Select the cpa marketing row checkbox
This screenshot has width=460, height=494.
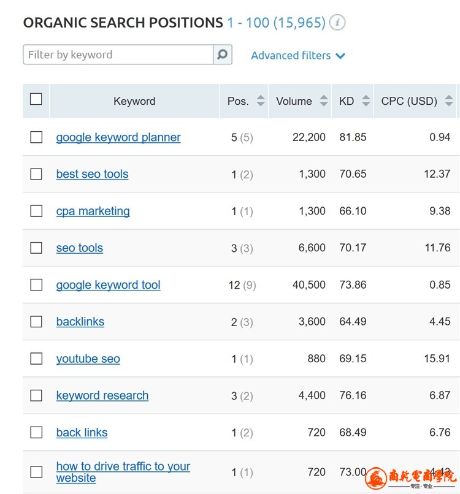(36, 211)
